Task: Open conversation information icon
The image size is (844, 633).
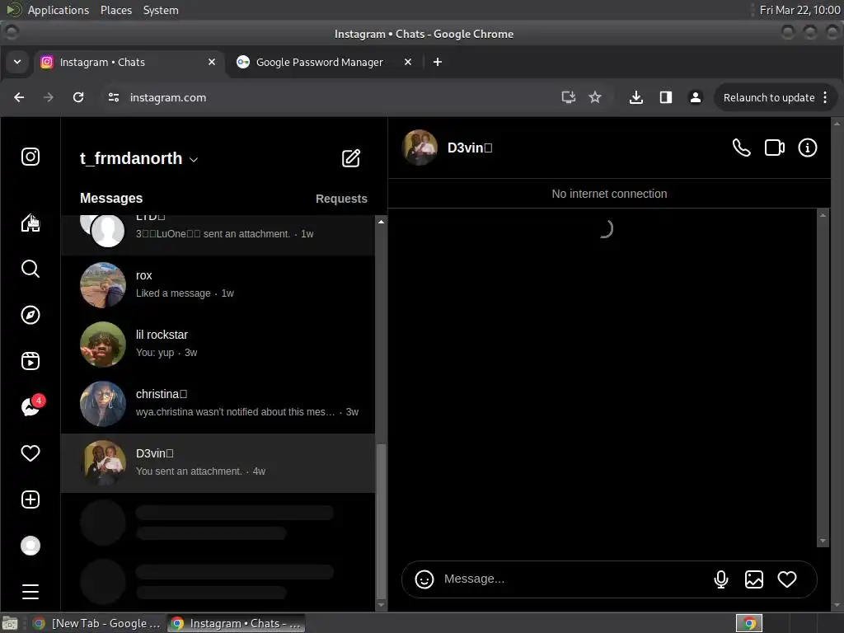Action: click(808, 148)
